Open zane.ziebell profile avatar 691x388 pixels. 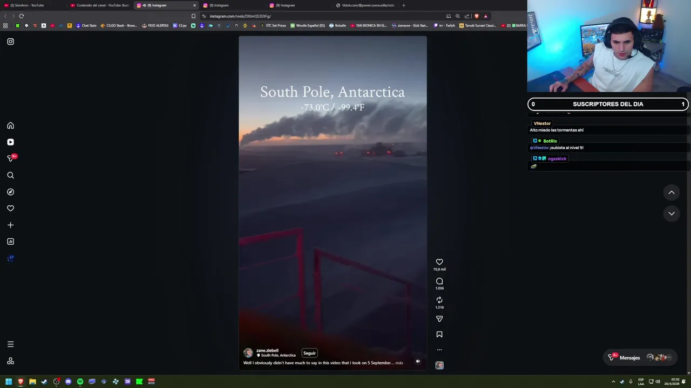point(248,353)
